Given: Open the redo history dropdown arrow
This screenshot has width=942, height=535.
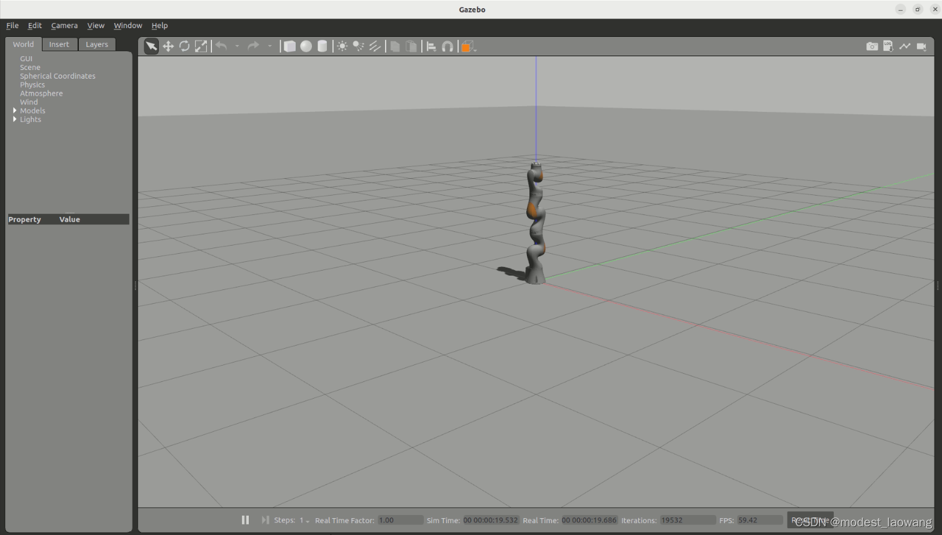Looking at the screenshot, I should coord(269,46).
